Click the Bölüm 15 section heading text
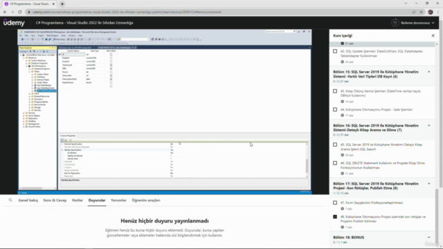This screenshot has height=249, width=443. click(x=375, y=74)
